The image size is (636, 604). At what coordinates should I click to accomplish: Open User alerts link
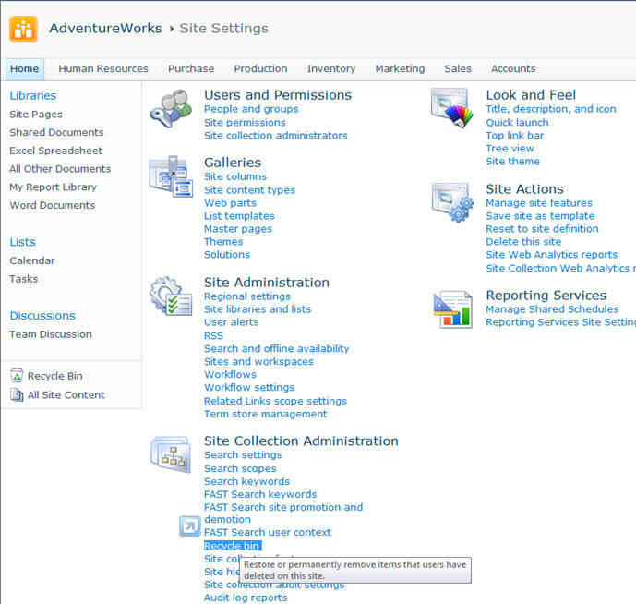coord(231,322)
